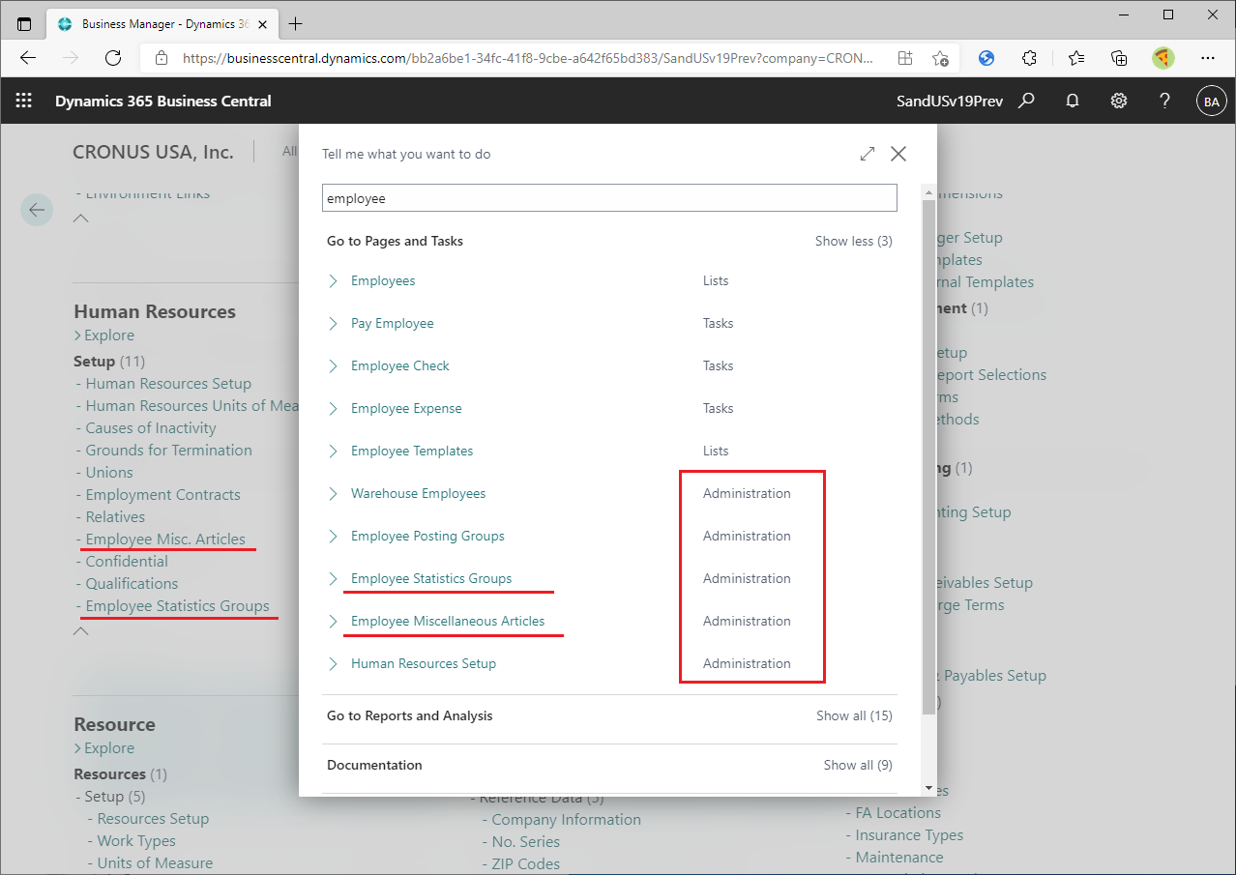
Task: Open the browser Collections panel
Action: pyautogui.click(x=1119, y=58)
